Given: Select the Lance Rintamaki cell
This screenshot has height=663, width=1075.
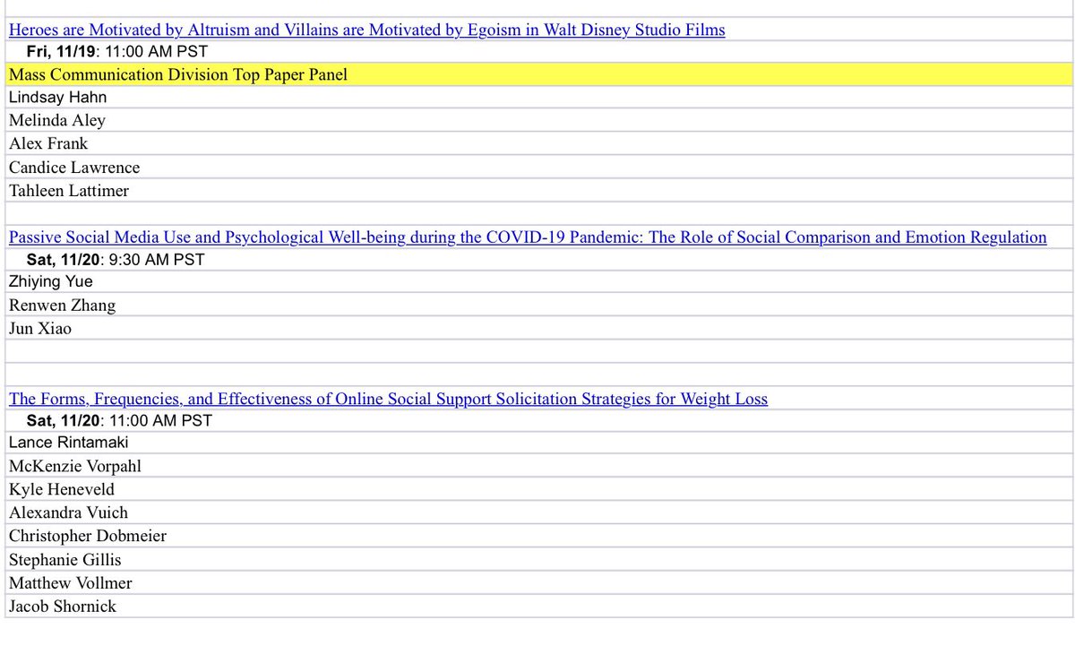Looking at the screenshot, I should (x=538, y=443).
